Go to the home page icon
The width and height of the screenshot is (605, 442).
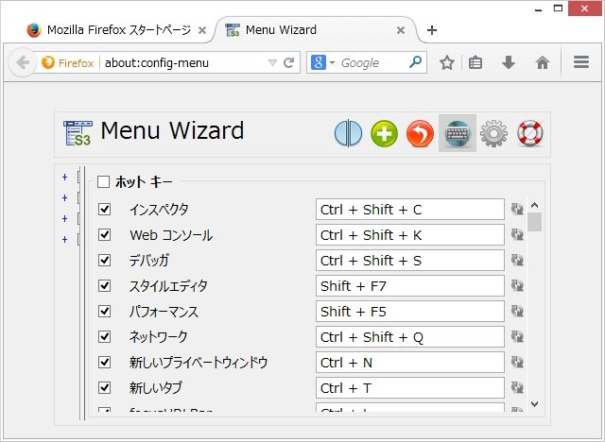[x=543, y=62]
